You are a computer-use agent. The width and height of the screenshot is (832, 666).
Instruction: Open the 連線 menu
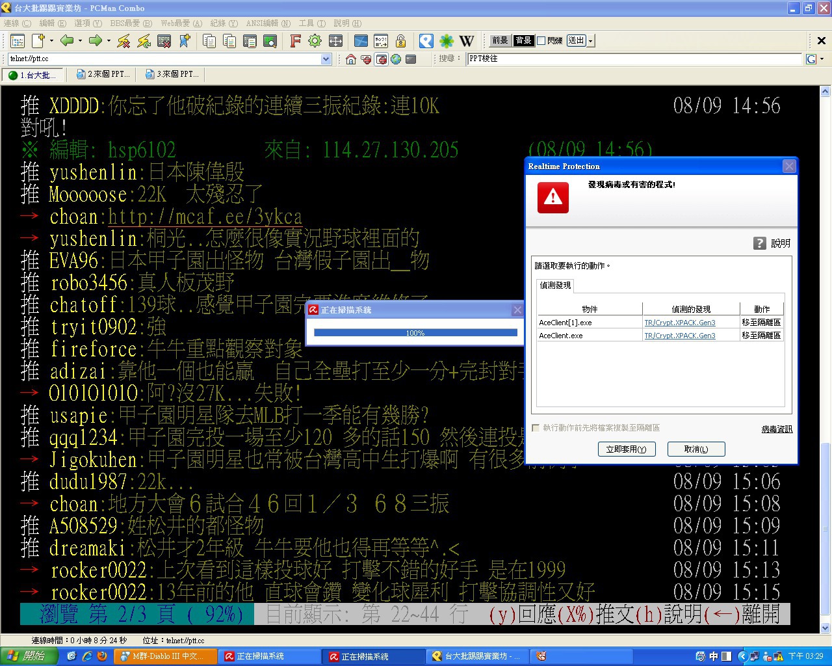(18, 23)
